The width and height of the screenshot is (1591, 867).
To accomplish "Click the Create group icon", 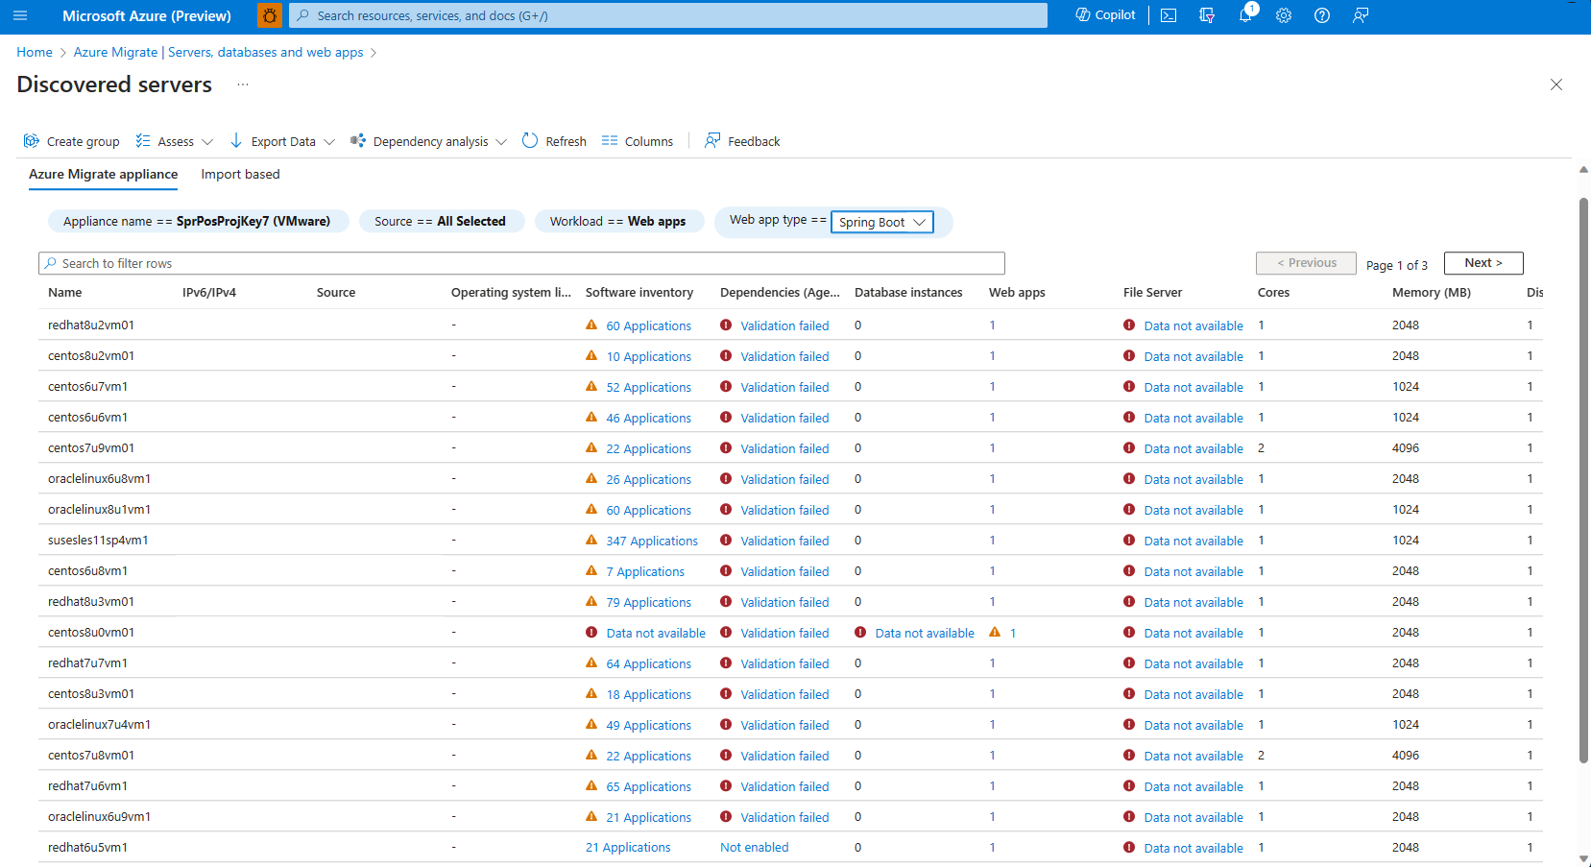I will click(32, 140).
